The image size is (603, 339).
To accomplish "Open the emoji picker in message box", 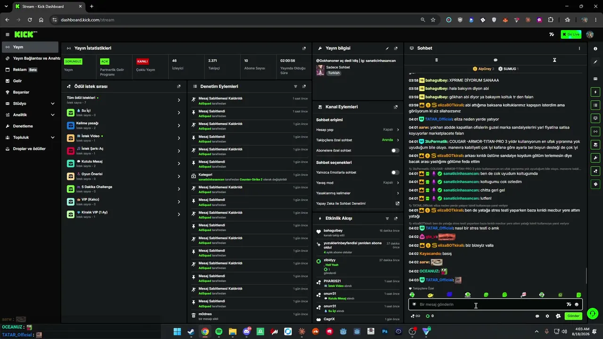I will click(577, 305).
